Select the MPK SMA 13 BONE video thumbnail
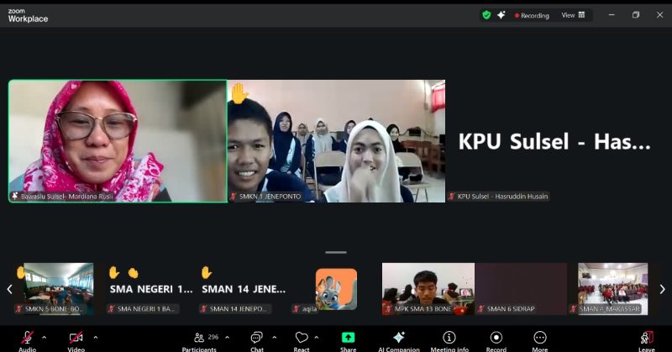The height and width of the screenshot is (352, 672). point(428,288)
